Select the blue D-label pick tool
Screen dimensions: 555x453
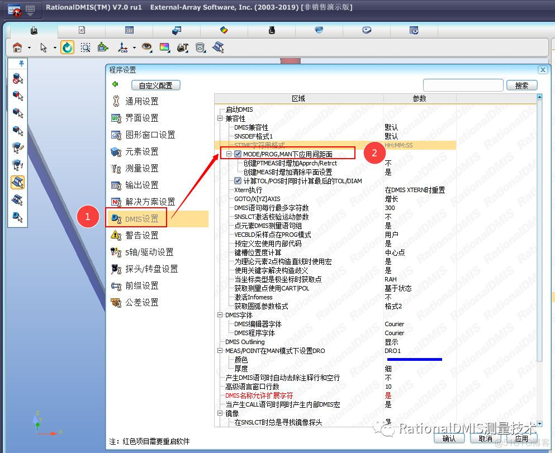[18, 216]
